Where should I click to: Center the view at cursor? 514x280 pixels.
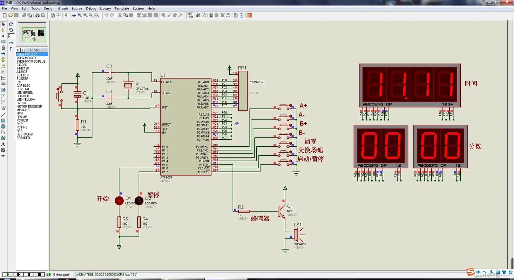(x=74, y=15)
